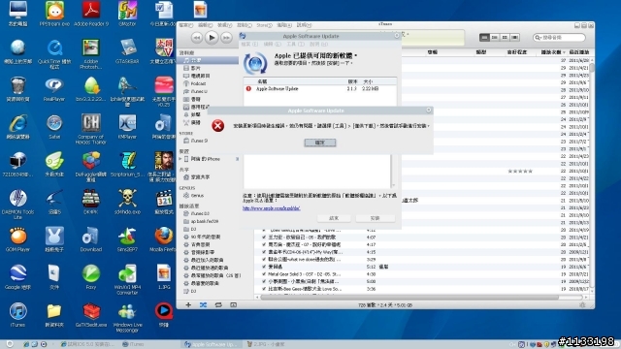The image size is (621, 349).
Task: Open Internet Explorer desktop icon
Action: point(17,127)
